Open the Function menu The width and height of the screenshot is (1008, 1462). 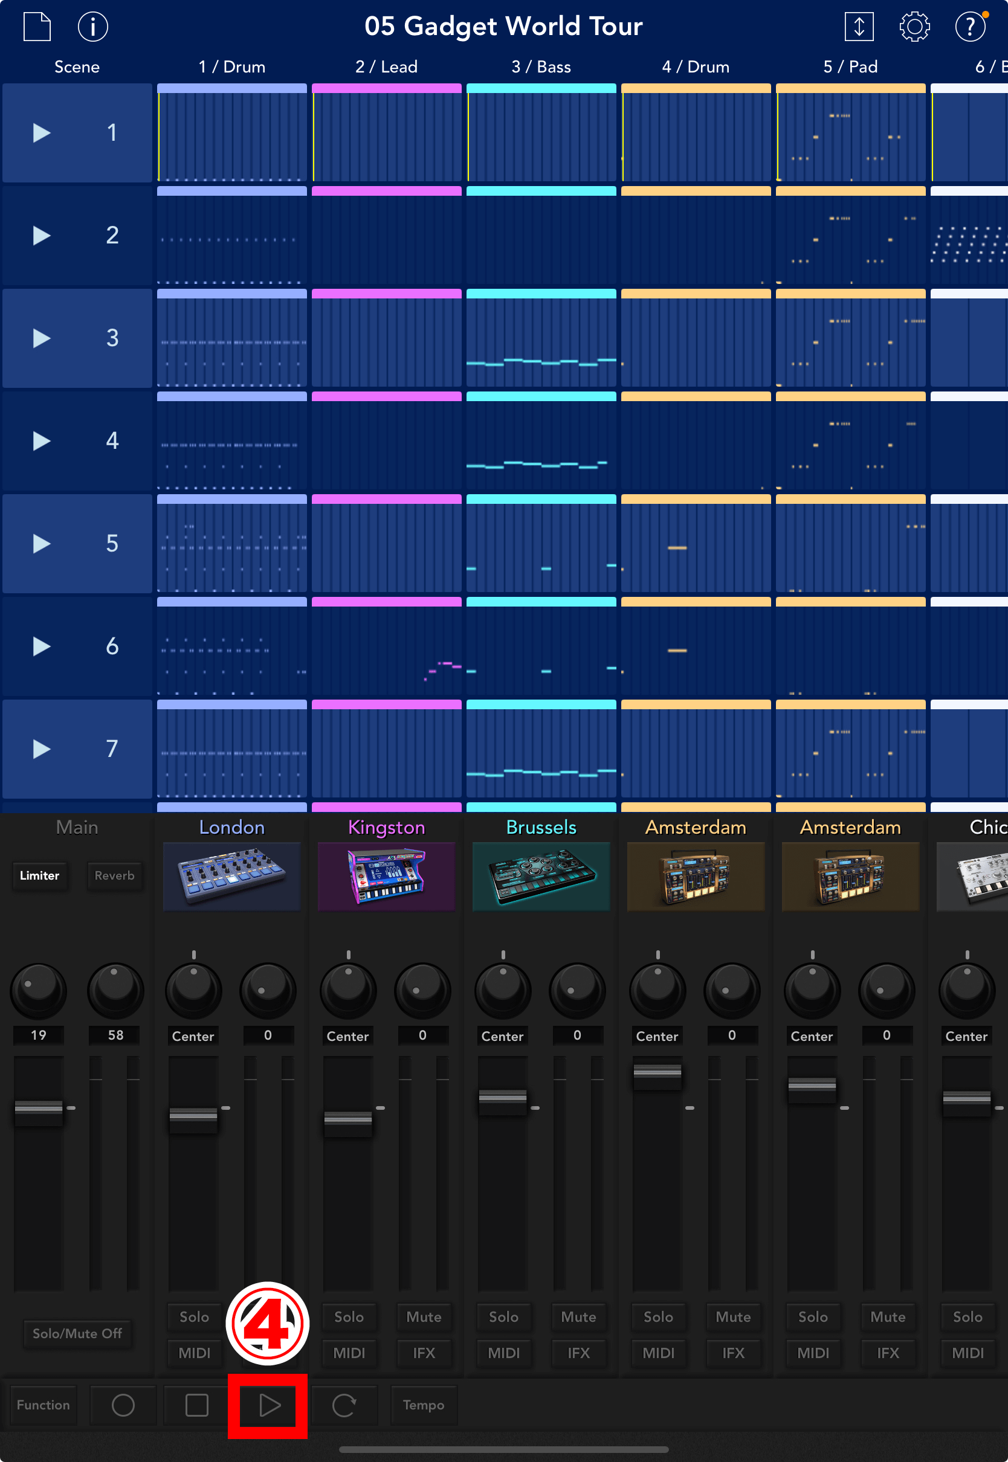(43, 1405)
